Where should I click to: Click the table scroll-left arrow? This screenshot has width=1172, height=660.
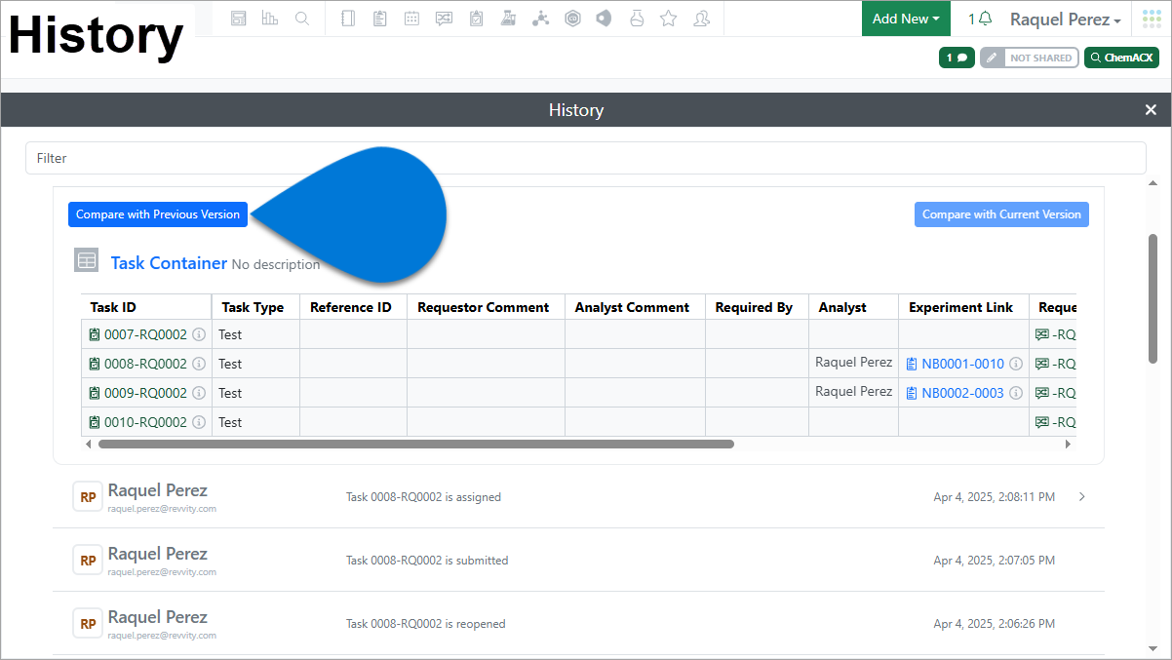89,444
